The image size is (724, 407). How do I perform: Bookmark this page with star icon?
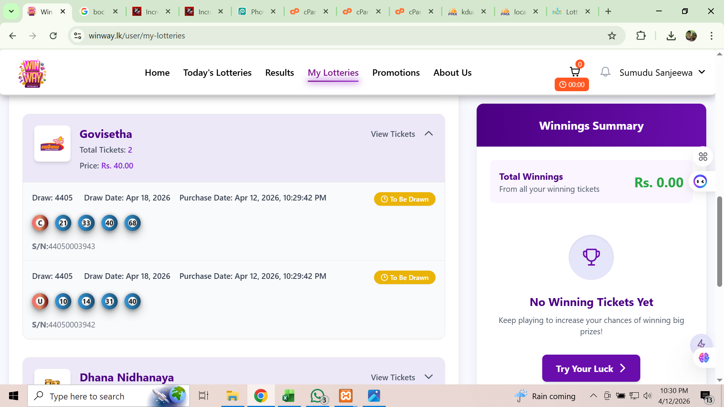click(x=612, y=36)
